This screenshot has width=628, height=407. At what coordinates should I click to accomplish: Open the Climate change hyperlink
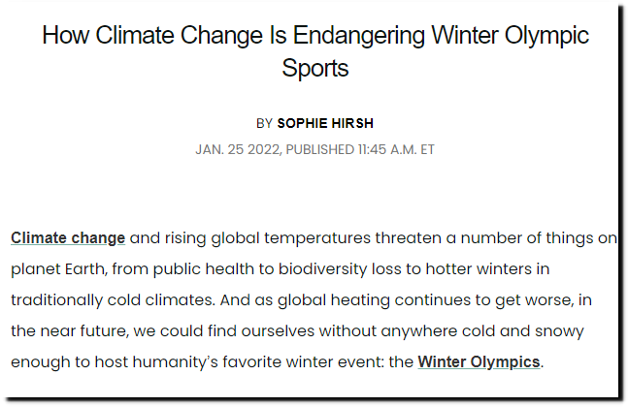[68, 238]
